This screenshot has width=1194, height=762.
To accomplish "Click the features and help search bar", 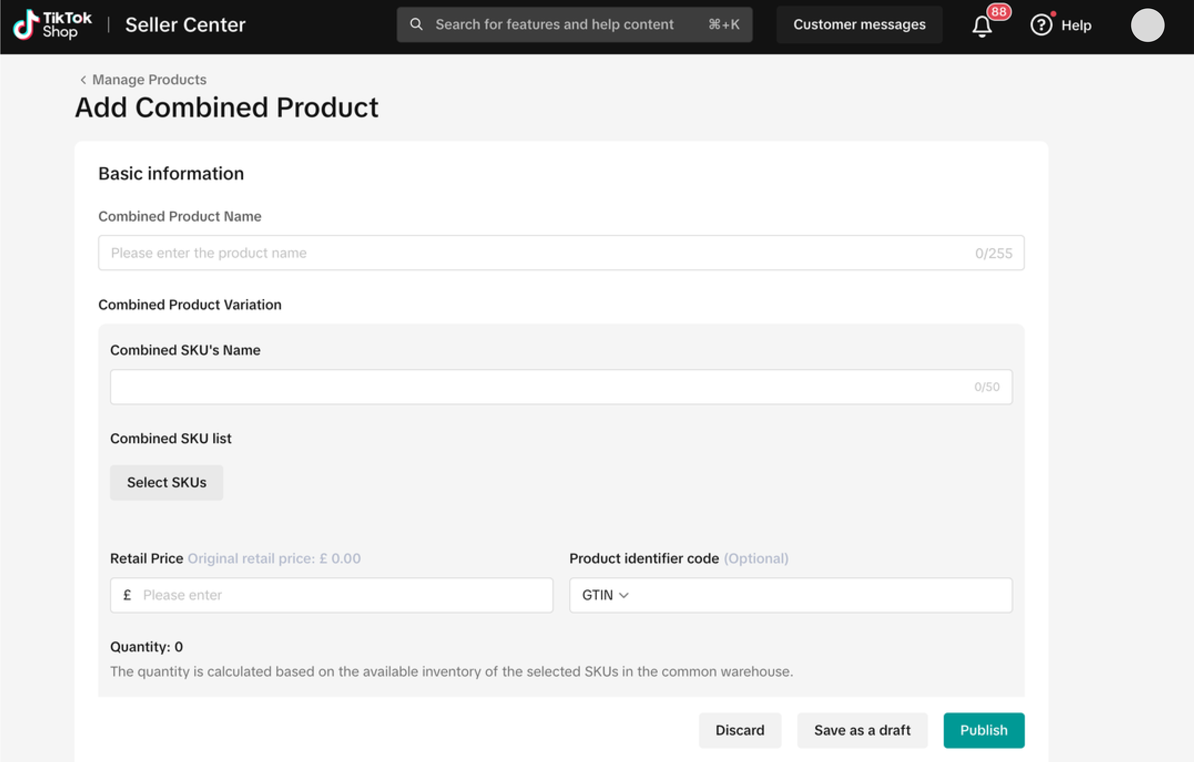I will click(x=574, y=24).
